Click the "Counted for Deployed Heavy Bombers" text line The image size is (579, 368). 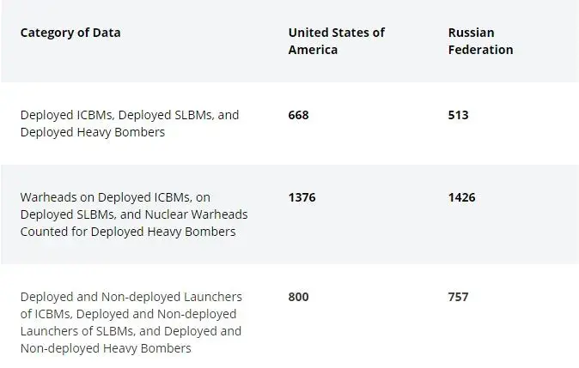tap(127, 232)
